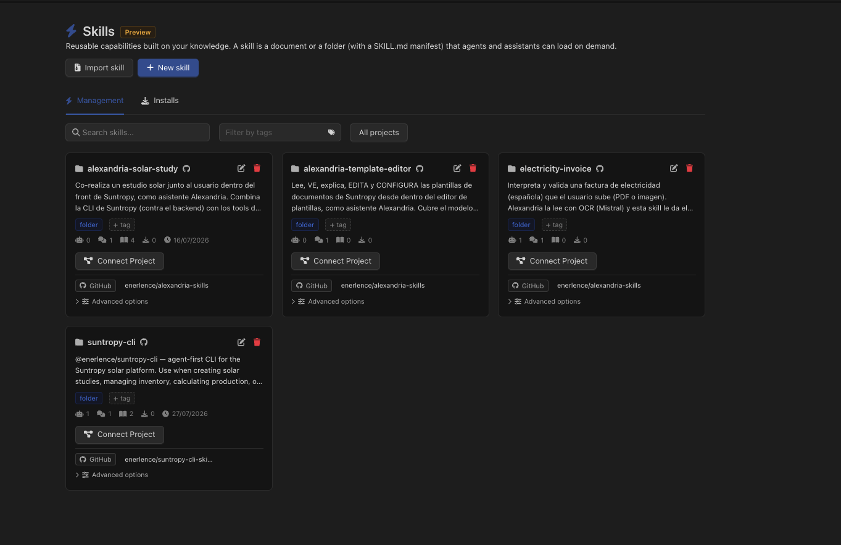Open the alexandria-solar-study skill title

click(x=133, y=168)
